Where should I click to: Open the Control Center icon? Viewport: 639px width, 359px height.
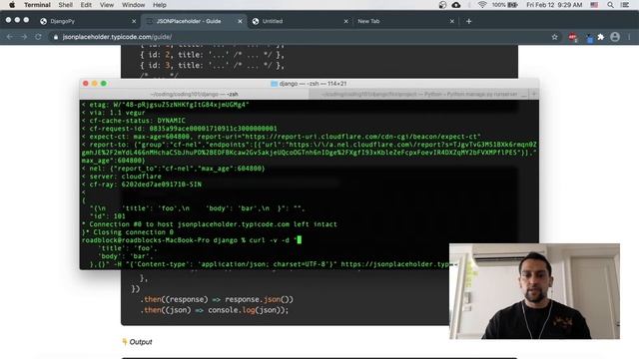[x=625, y=5]
